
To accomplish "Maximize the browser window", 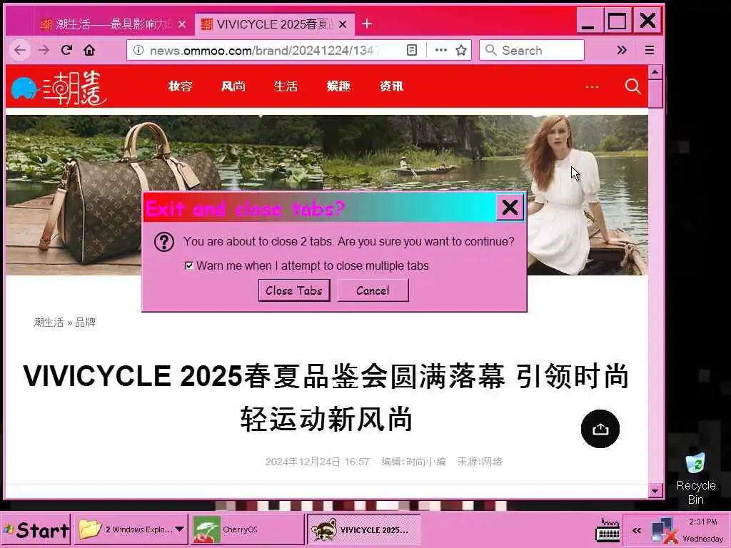I will click(617, 21).
